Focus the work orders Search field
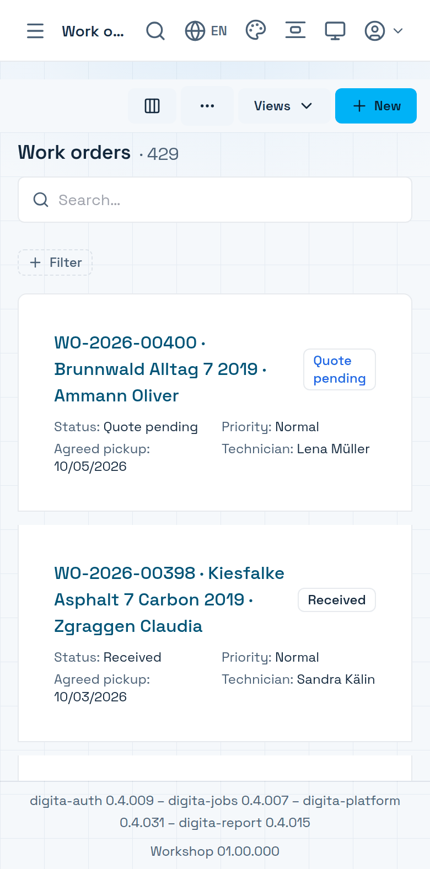Image resolution: width=430 pixels, height=869 pixels. 215,200
